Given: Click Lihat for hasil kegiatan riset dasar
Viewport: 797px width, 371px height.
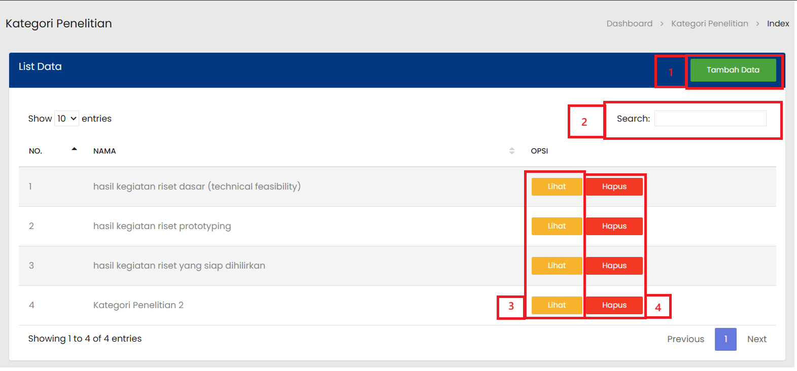Looking at the screenshot, I should [557, 187].
